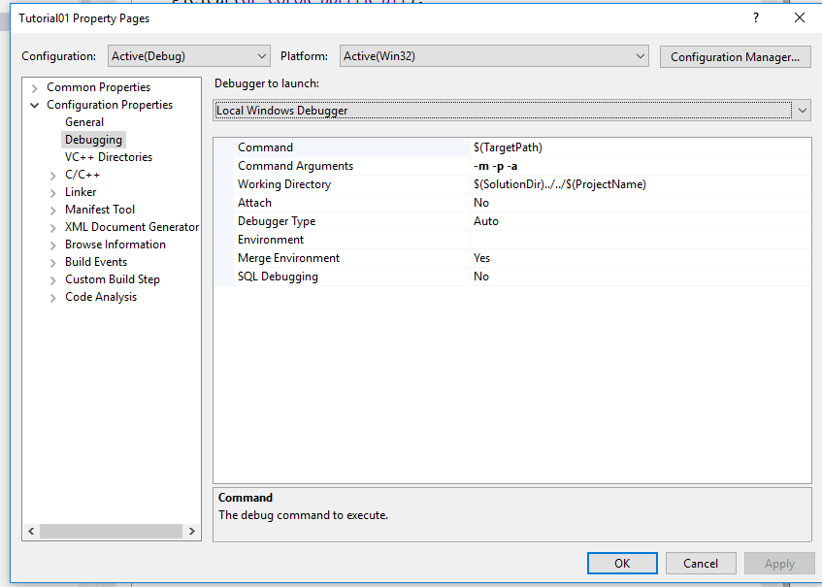Click the $(TargetPath) command value

pos(508,147)
